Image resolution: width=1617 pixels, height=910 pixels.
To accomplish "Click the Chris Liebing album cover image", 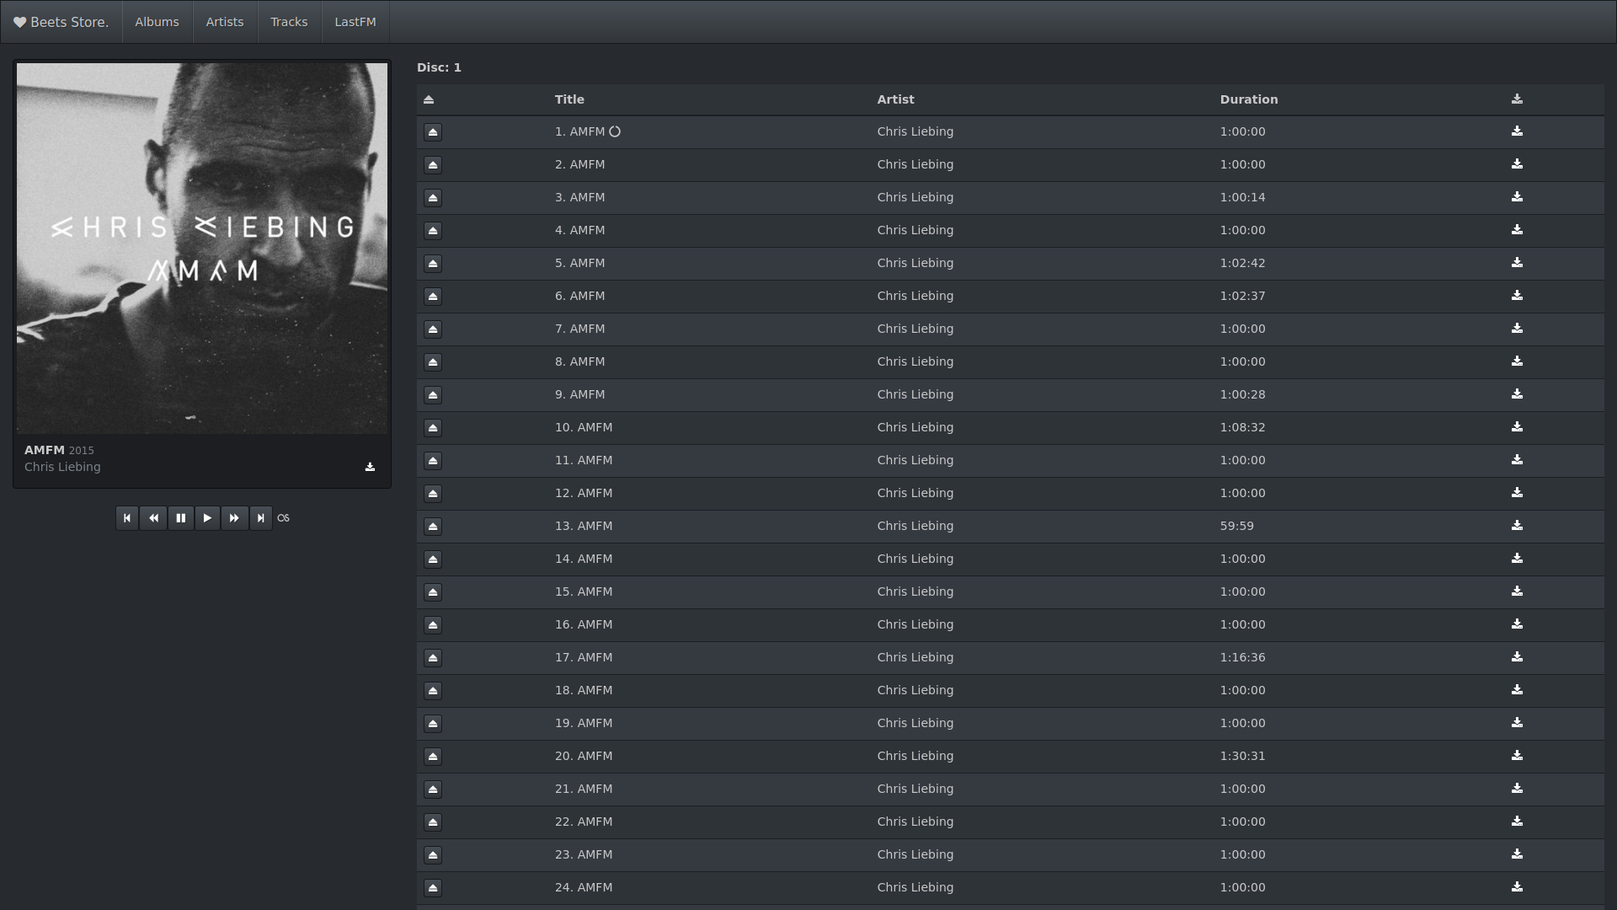I will coord(202,249).
